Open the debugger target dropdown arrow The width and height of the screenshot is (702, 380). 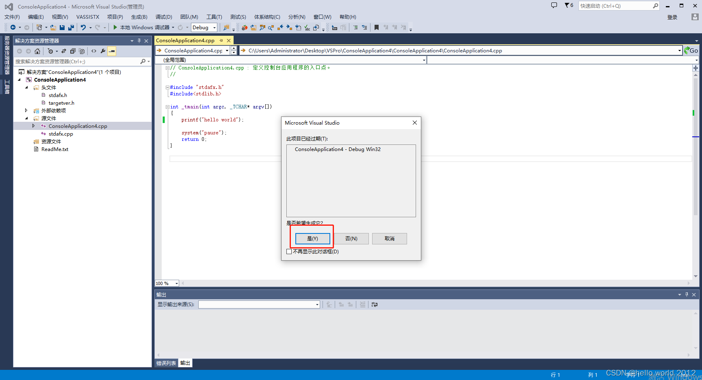pos(173,28)
